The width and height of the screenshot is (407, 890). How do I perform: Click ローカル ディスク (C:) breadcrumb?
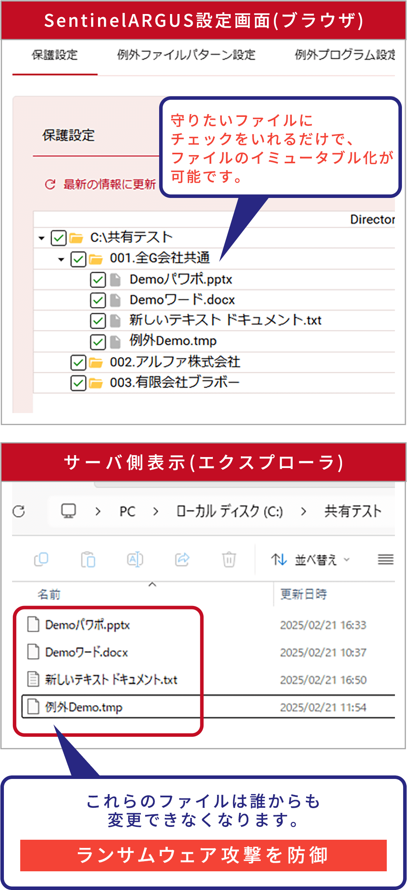(230, 511)
